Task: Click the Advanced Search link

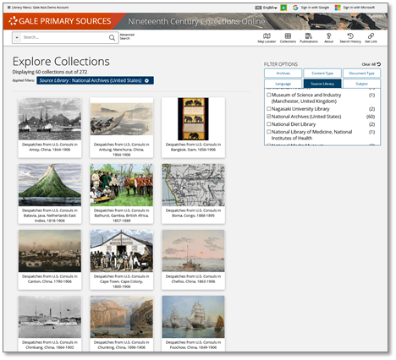Action: click(x=127, y=36)
